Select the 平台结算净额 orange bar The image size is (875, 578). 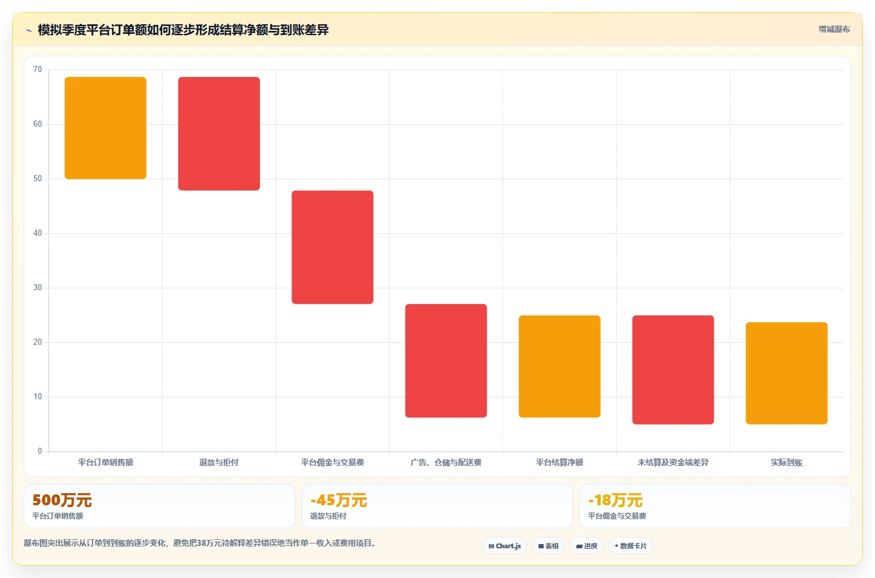(x=559, y=367)
